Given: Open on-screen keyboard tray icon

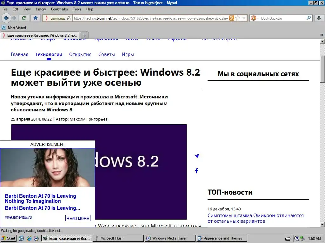Looking at the screenshot, I should pyautogui.click(x=288, y=239).
